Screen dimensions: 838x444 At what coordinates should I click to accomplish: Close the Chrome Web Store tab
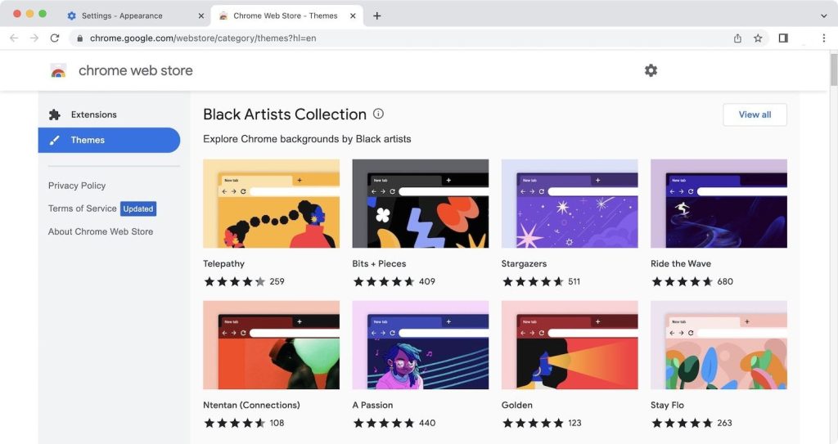coord(353,16)
